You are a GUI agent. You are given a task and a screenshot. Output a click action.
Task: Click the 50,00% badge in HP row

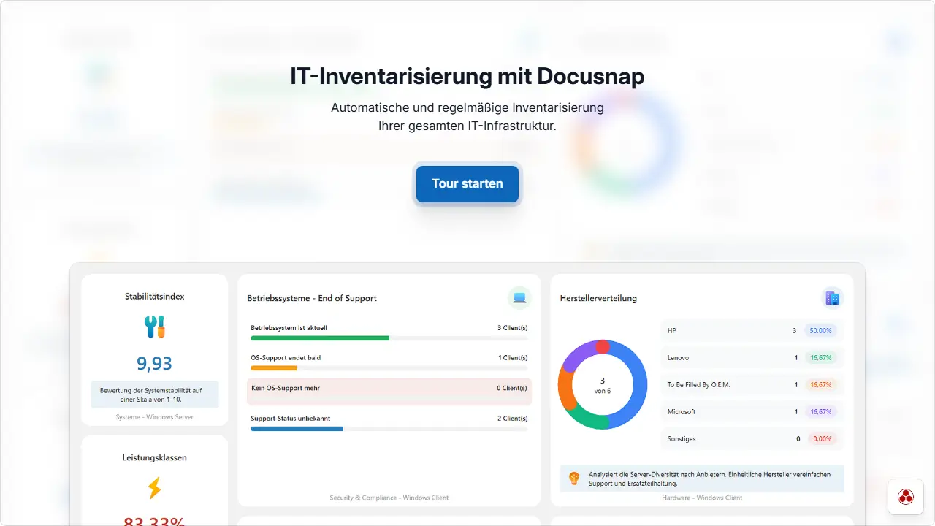(821, 331)
